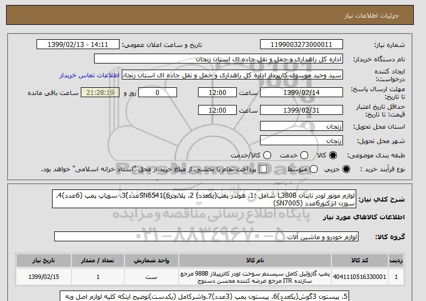Click the price validity date 1399/02/31
The height and width of the screenshot is (301, 426).
(x=302, y=110)
